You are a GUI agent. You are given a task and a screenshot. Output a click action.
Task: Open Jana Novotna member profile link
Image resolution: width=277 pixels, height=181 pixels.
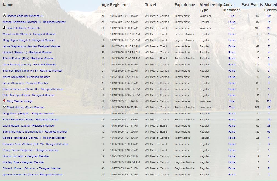tap(29, 65)
